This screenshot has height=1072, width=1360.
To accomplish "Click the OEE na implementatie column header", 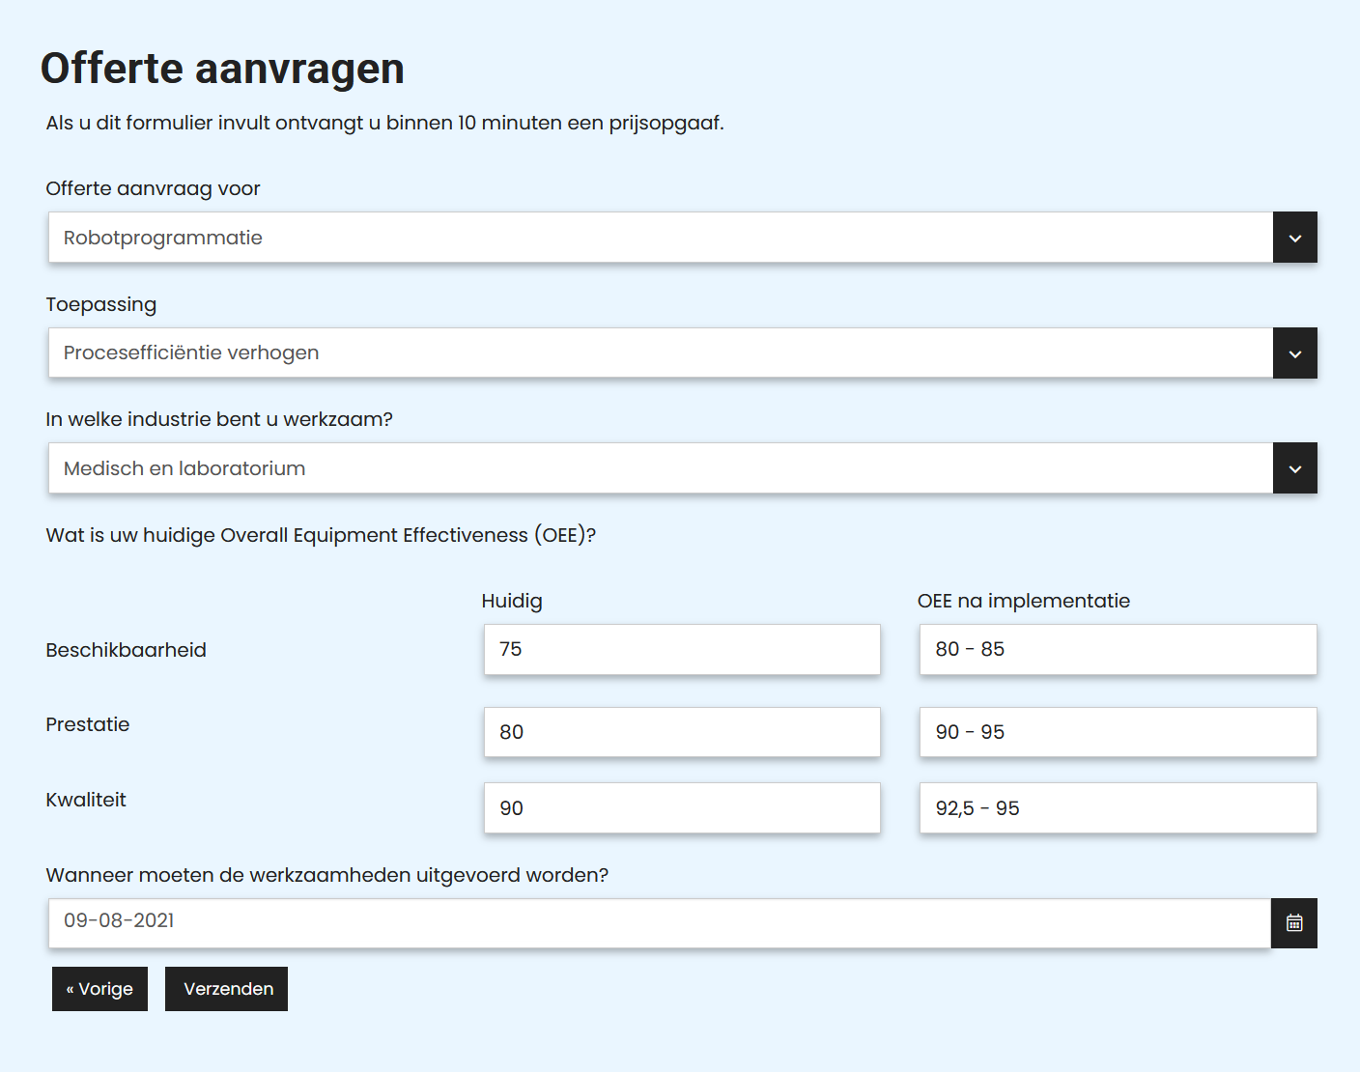I will [1024, 600].
